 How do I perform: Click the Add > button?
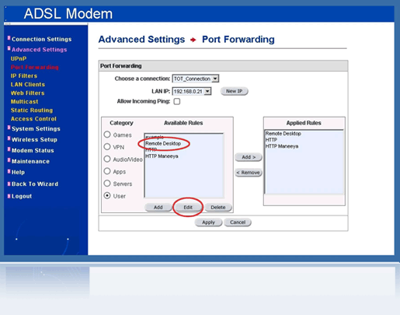pos(249,157)
